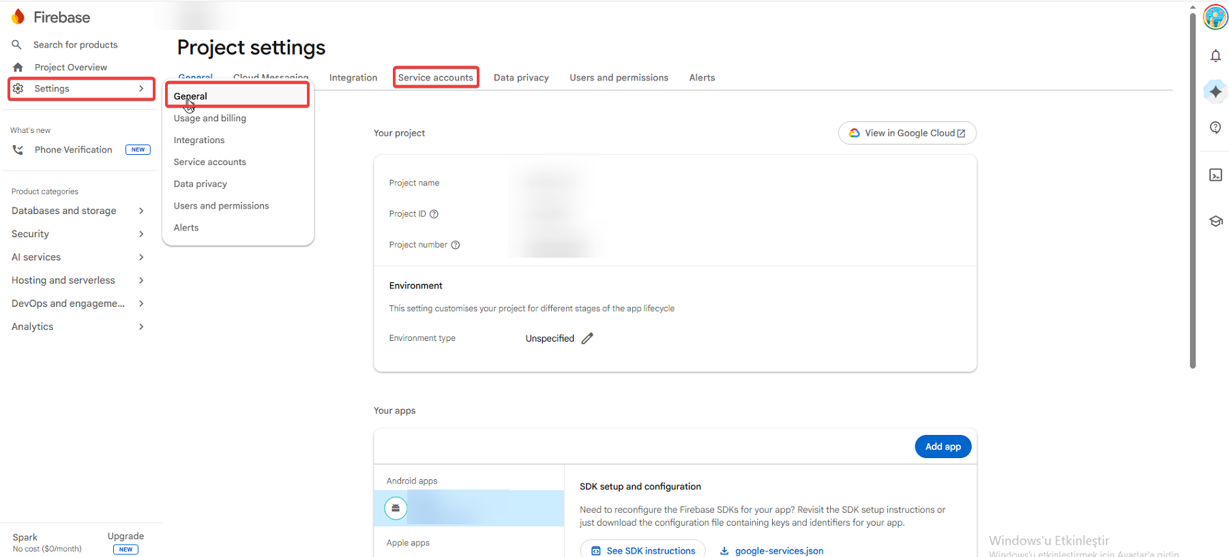
Task: Open Phone Verification in sidebar
Action: [x=74, y=150]
